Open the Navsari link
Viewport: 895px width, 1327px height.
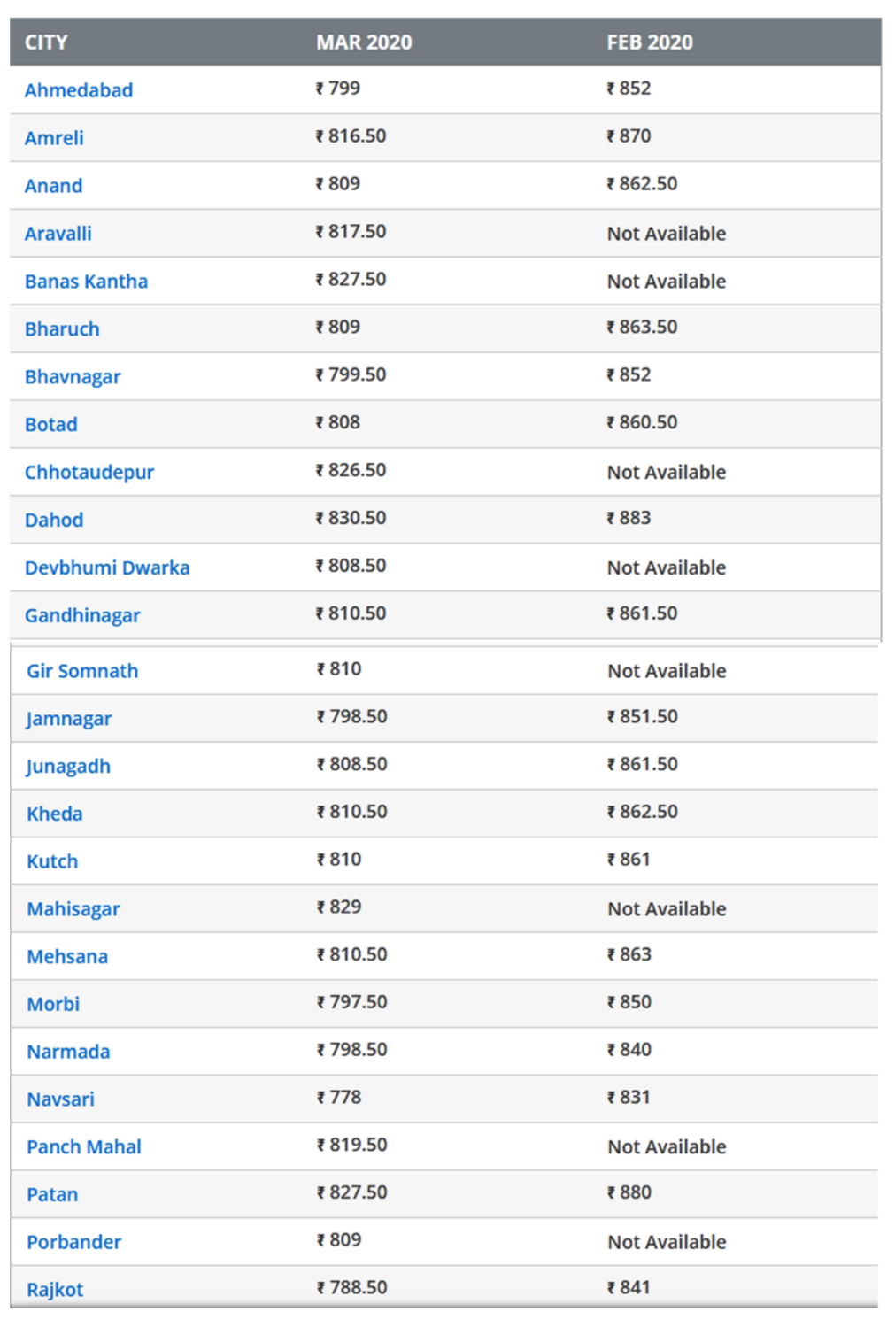point(60,1099)
